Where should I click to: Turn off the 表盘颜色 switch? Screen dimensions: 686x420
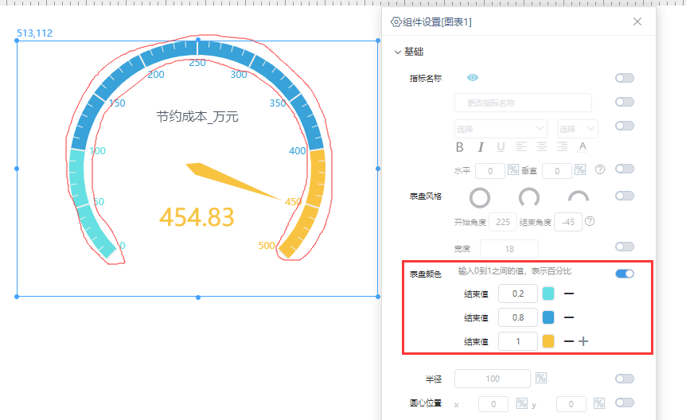pos(624,274)
